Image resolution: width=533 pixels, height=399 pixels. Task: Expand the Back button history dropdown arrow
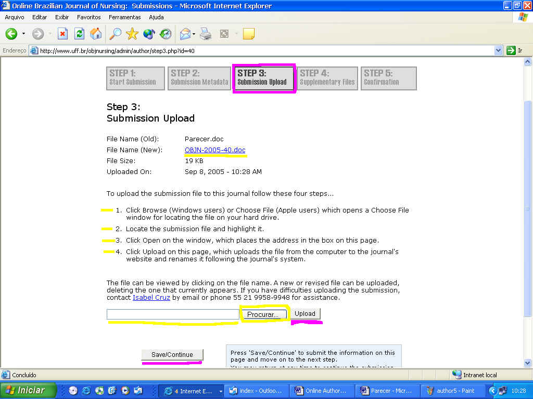coord(23,34)
